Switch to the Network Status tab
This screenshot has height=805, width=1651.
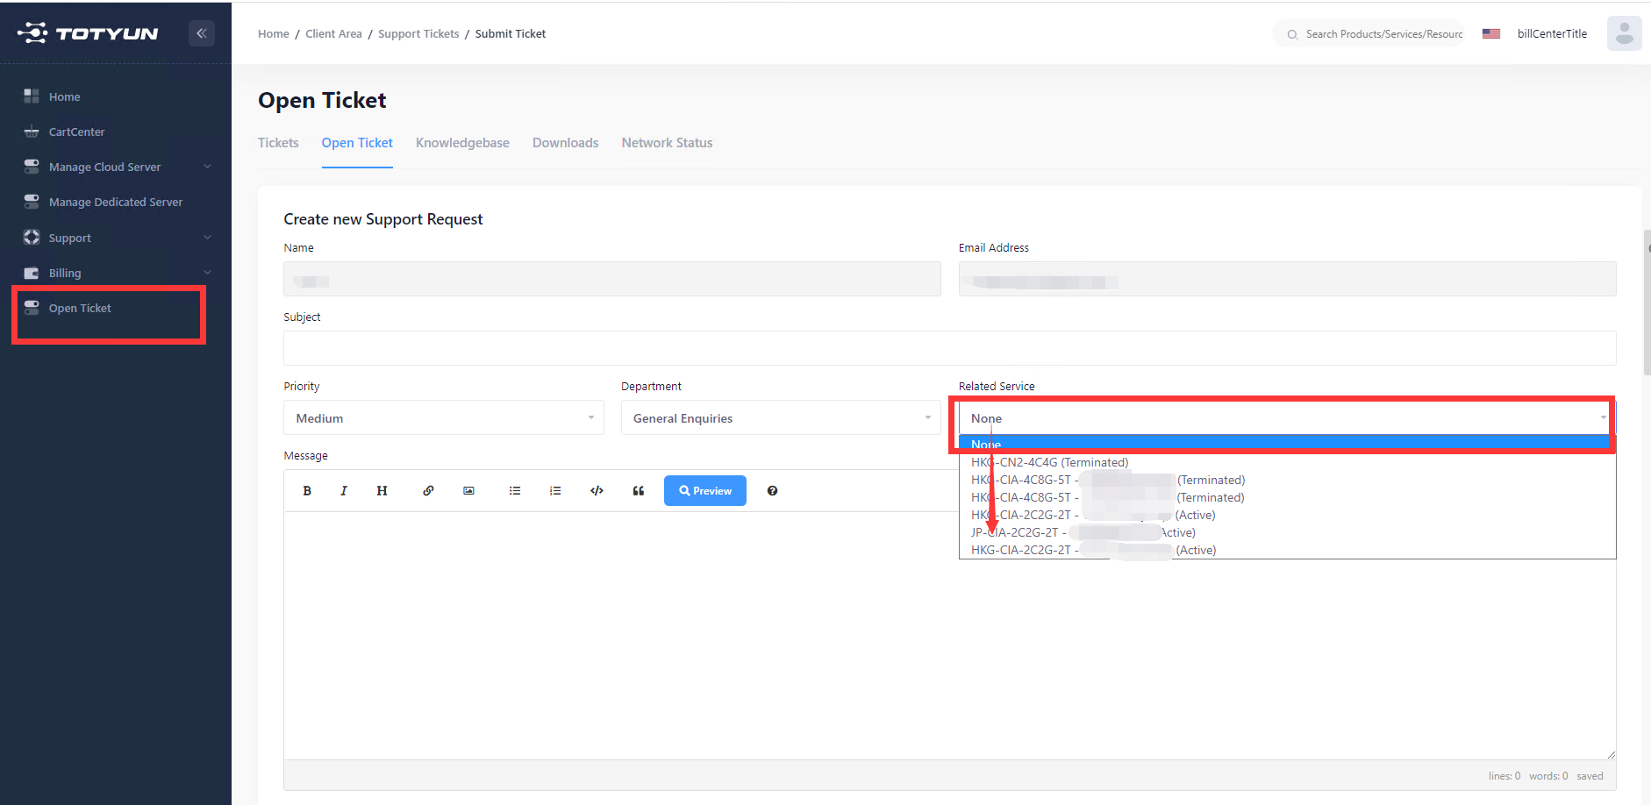click(667, 143)
